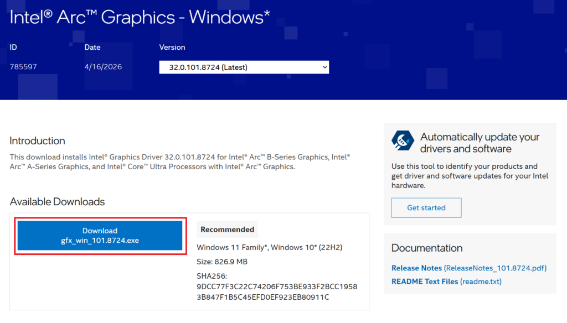The height and width of the screenshot is (323, 567).
Task: Click the Available Downloads heading
Action: [57, 201]
